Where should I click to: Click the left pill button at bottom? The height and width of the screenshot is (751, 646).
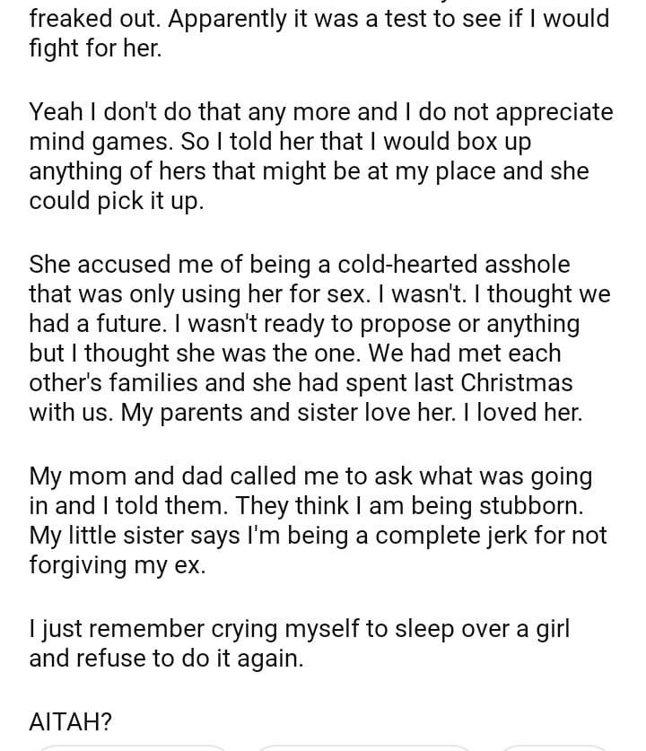[133, 747]
